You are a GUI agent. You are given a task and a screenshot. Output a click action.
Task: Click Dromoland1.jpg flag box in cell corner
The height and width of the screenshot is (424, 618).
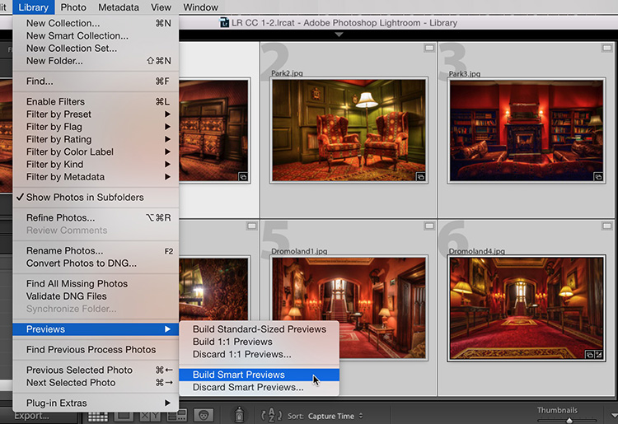coord(428,226)
